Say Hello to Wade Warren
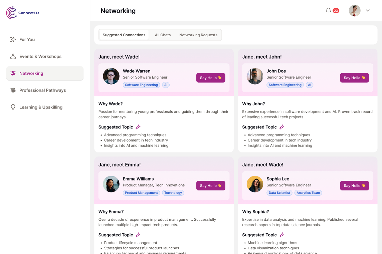Image resolution: width=382 pixels, height=254 pixels. click(211, 78)
